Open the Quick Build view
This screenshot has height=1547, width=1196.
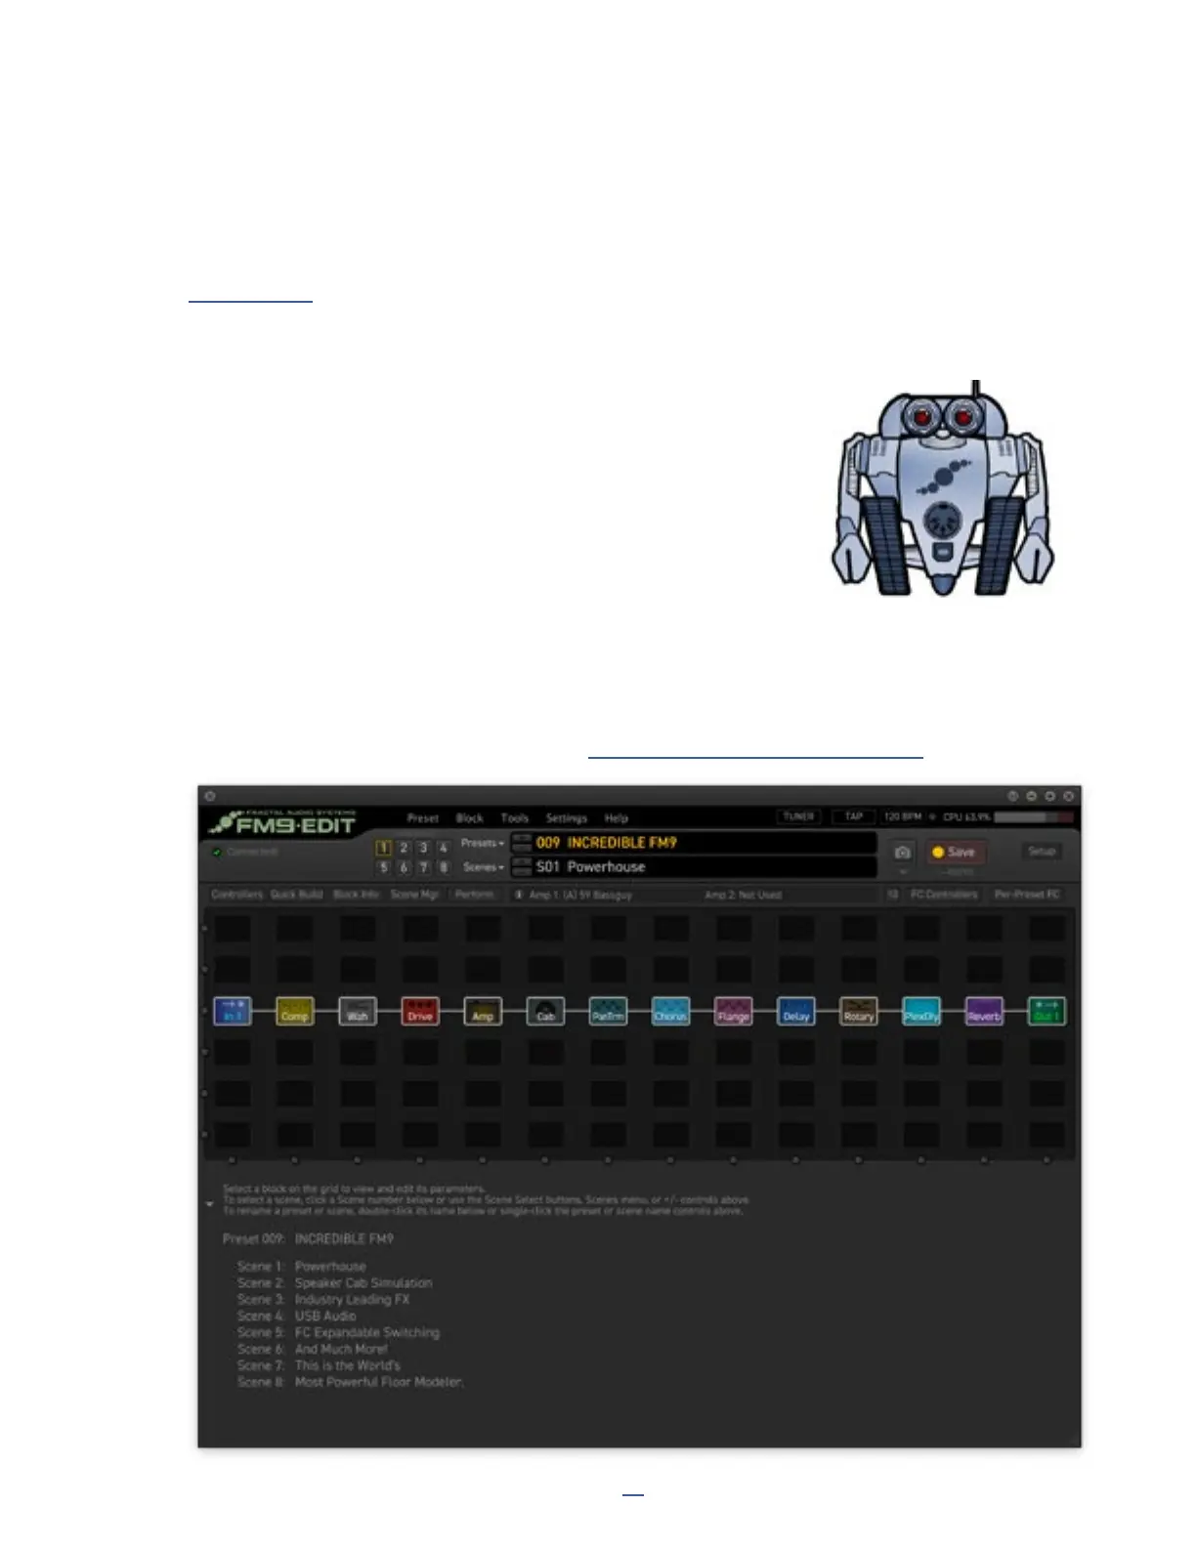296,895
